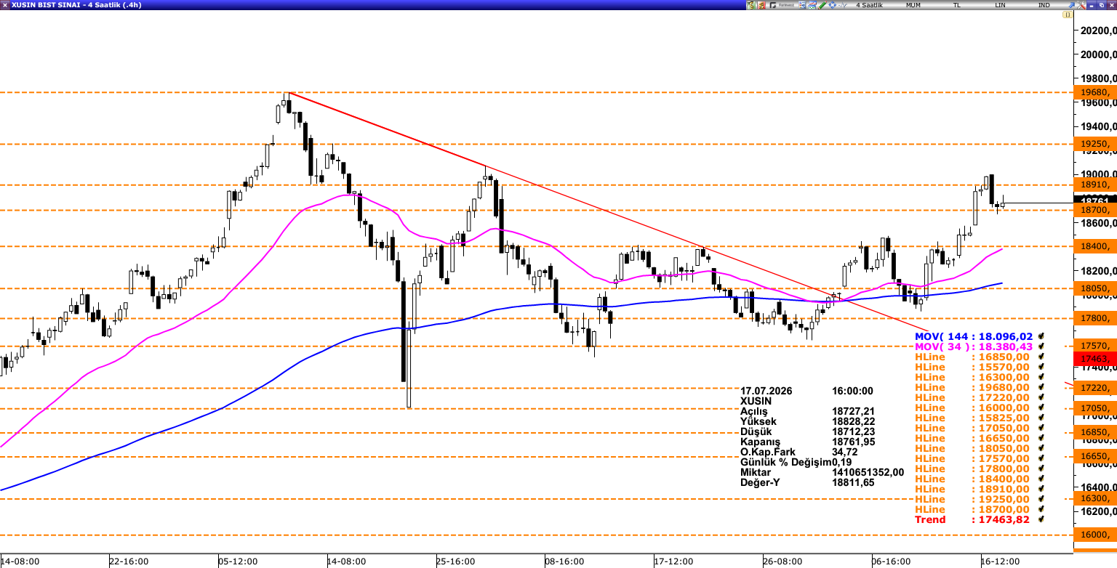
Task: Open the indicator pulse-line icon
Action: coord(843,5)
